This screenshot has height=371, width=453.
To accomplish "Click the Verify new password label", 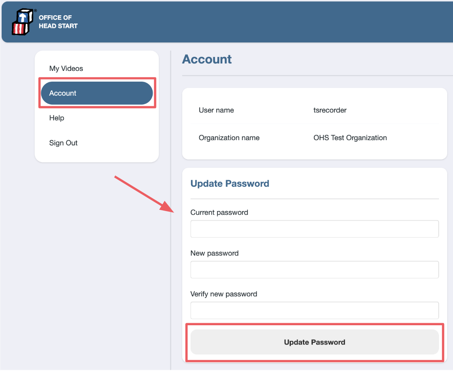I will (x=224, y=294).
